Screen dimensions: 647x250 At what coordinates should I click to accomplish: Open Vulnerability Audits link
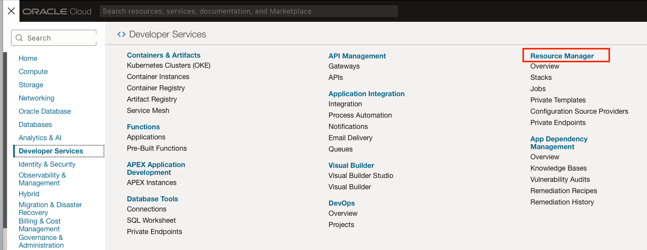pyautogui.click(x=560, y=180)
